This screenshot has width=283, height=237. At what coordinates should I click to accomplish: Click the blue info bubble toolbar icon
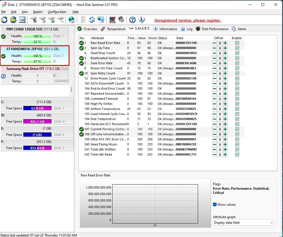141,20
